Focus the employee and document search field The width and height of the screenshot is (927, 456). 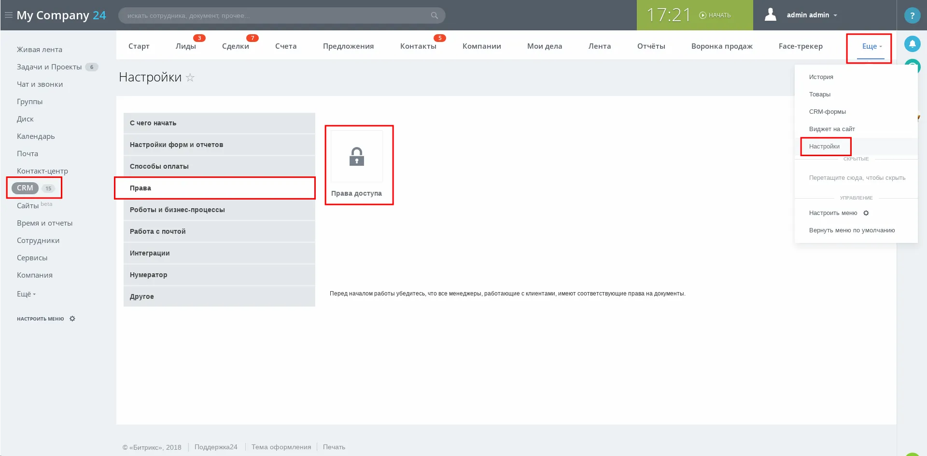[x=275, y=15]
